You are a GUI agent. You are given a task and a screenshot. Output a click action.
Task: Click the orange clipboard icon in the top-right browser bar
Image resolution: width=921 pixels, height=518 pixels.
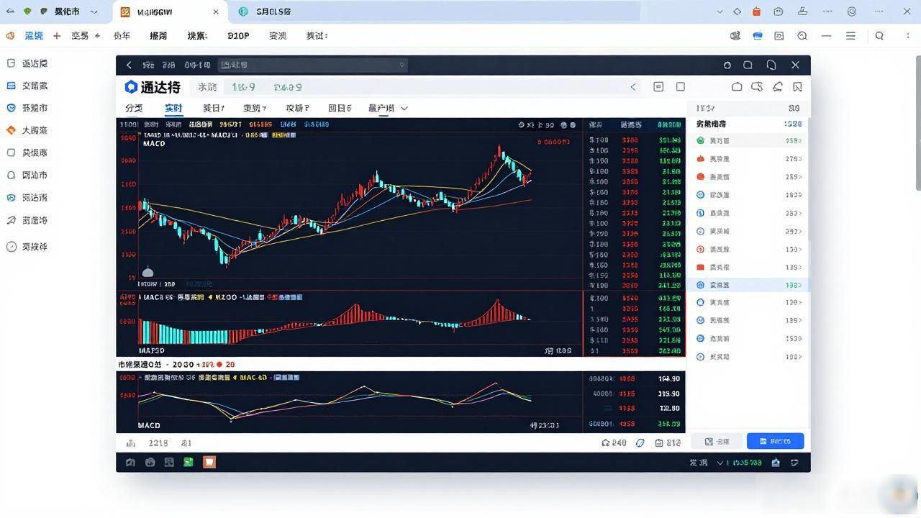coord(757,12)
